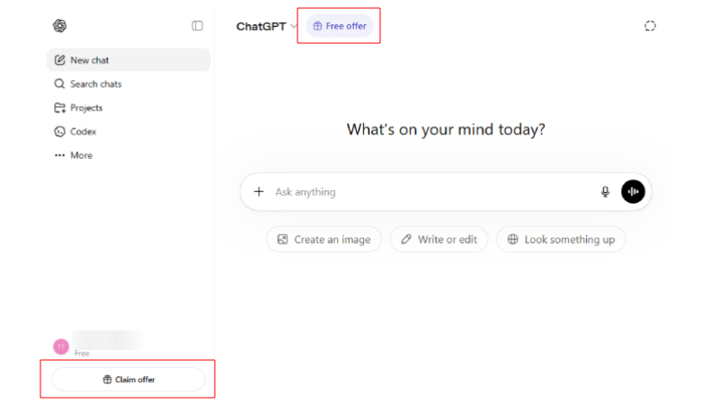Click the "Free" plan label under username
This screenshot has width=719, height=404.
[82, 353]
